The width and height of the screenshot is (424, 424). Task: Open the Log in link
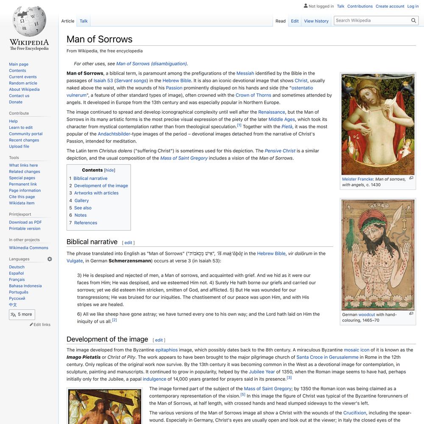pyautogui.click(x=413, y=6)
